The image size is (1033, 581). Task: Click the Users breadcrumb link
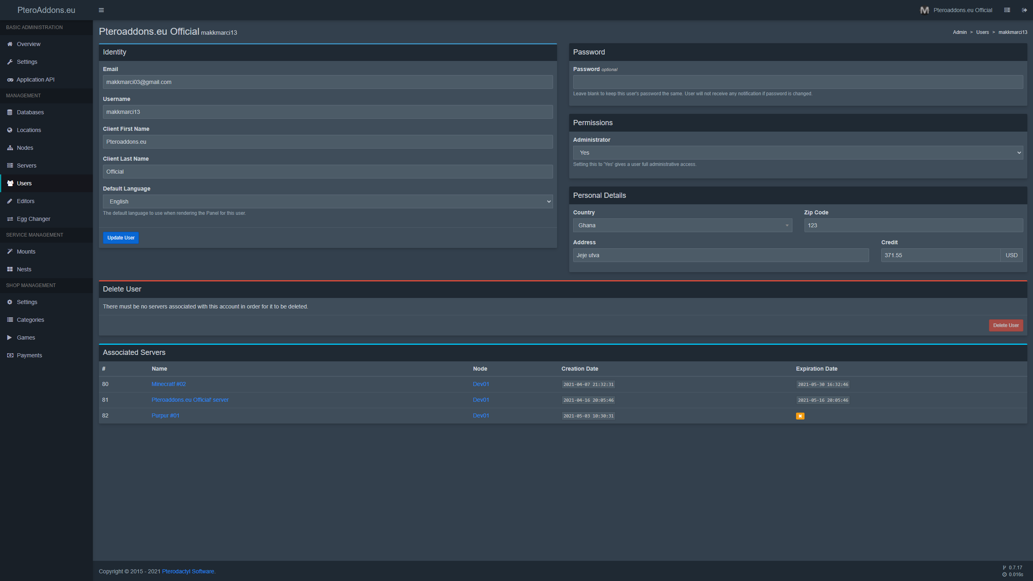pos(982,32)
